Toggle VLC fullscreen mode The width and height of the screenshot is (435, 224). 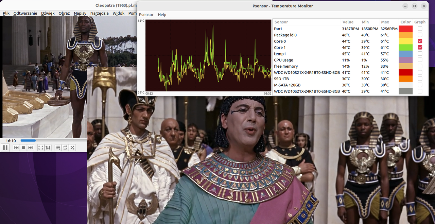pos(40,148)
